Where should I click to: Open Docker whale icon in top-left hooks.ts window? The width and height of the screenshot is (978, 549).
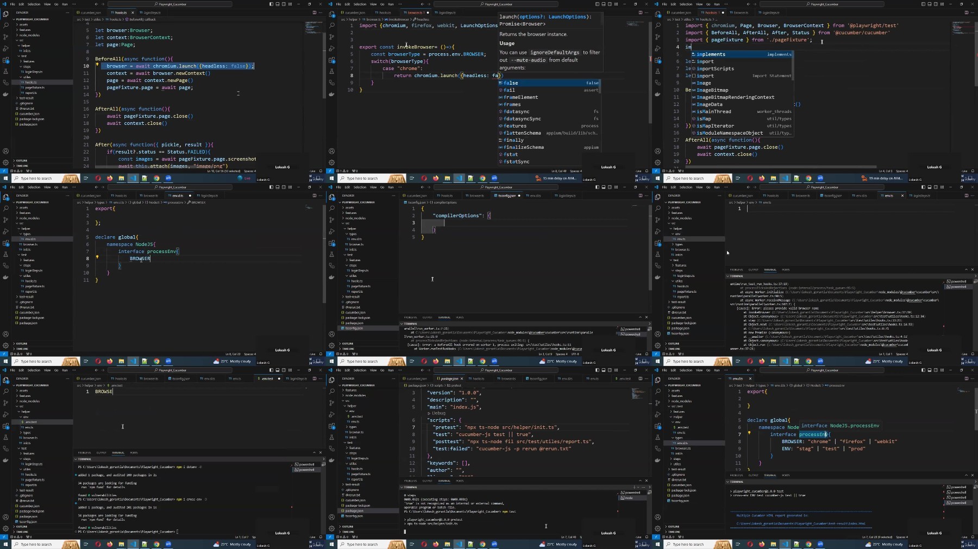coord(5,94)
